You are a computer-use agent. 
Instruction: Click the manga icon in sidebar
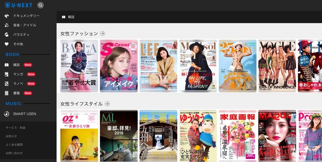pyautogui.click(x=7, y=74)
